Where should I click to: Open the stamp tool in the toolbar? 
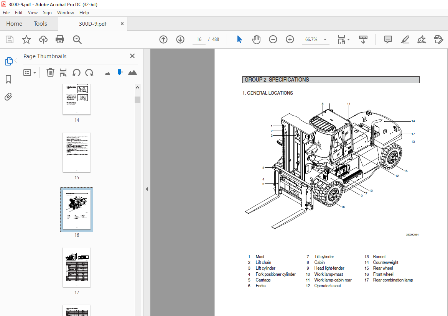(x=438, y=39)
